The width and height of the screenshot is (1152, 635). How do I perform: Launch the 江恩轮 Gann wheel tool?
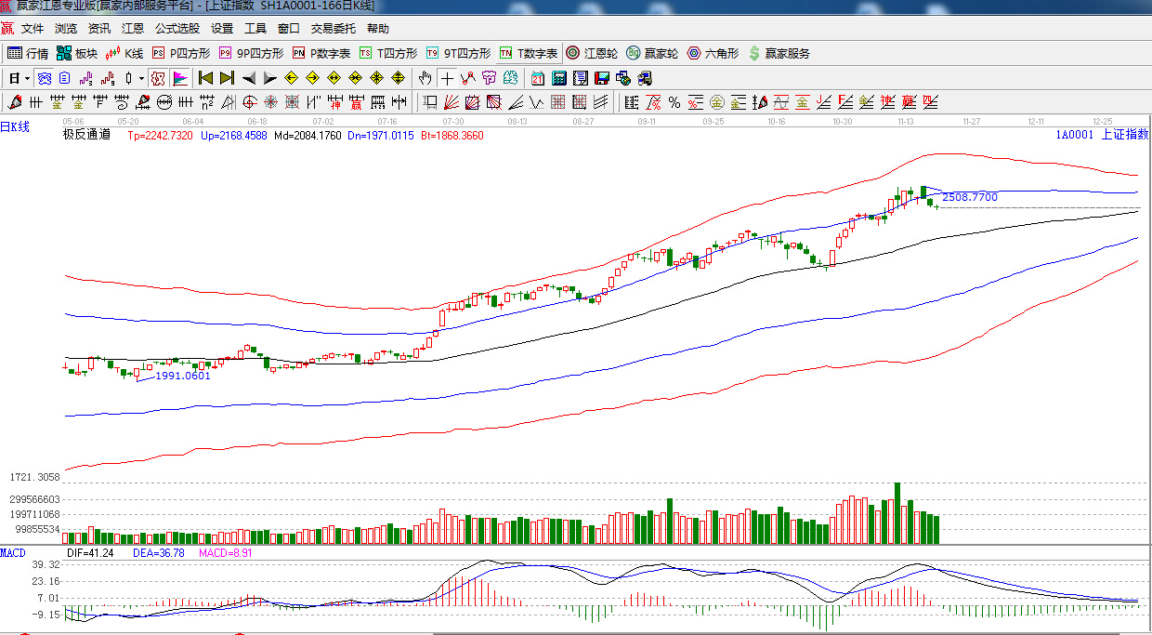click(x=592, y=53)
